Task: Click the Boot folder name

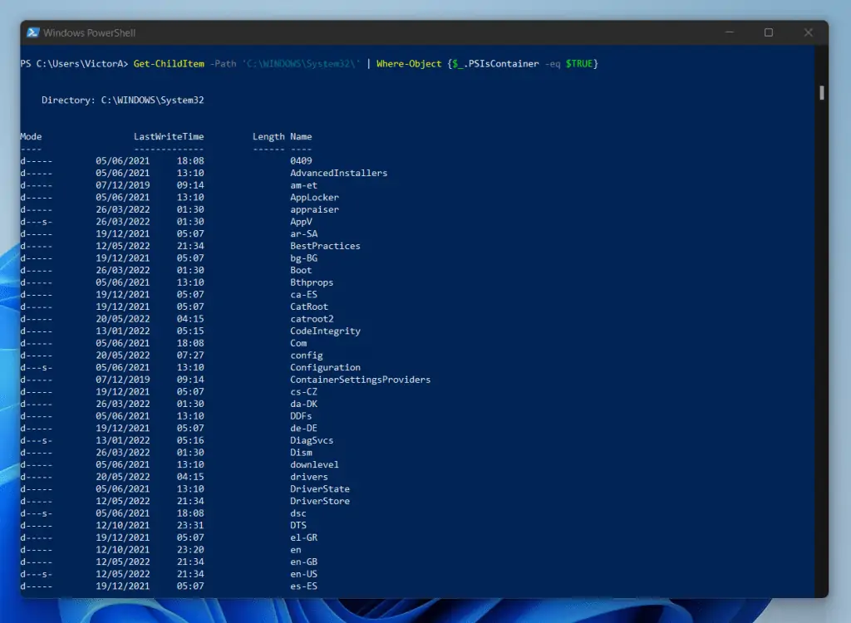Action: [301, 270]
